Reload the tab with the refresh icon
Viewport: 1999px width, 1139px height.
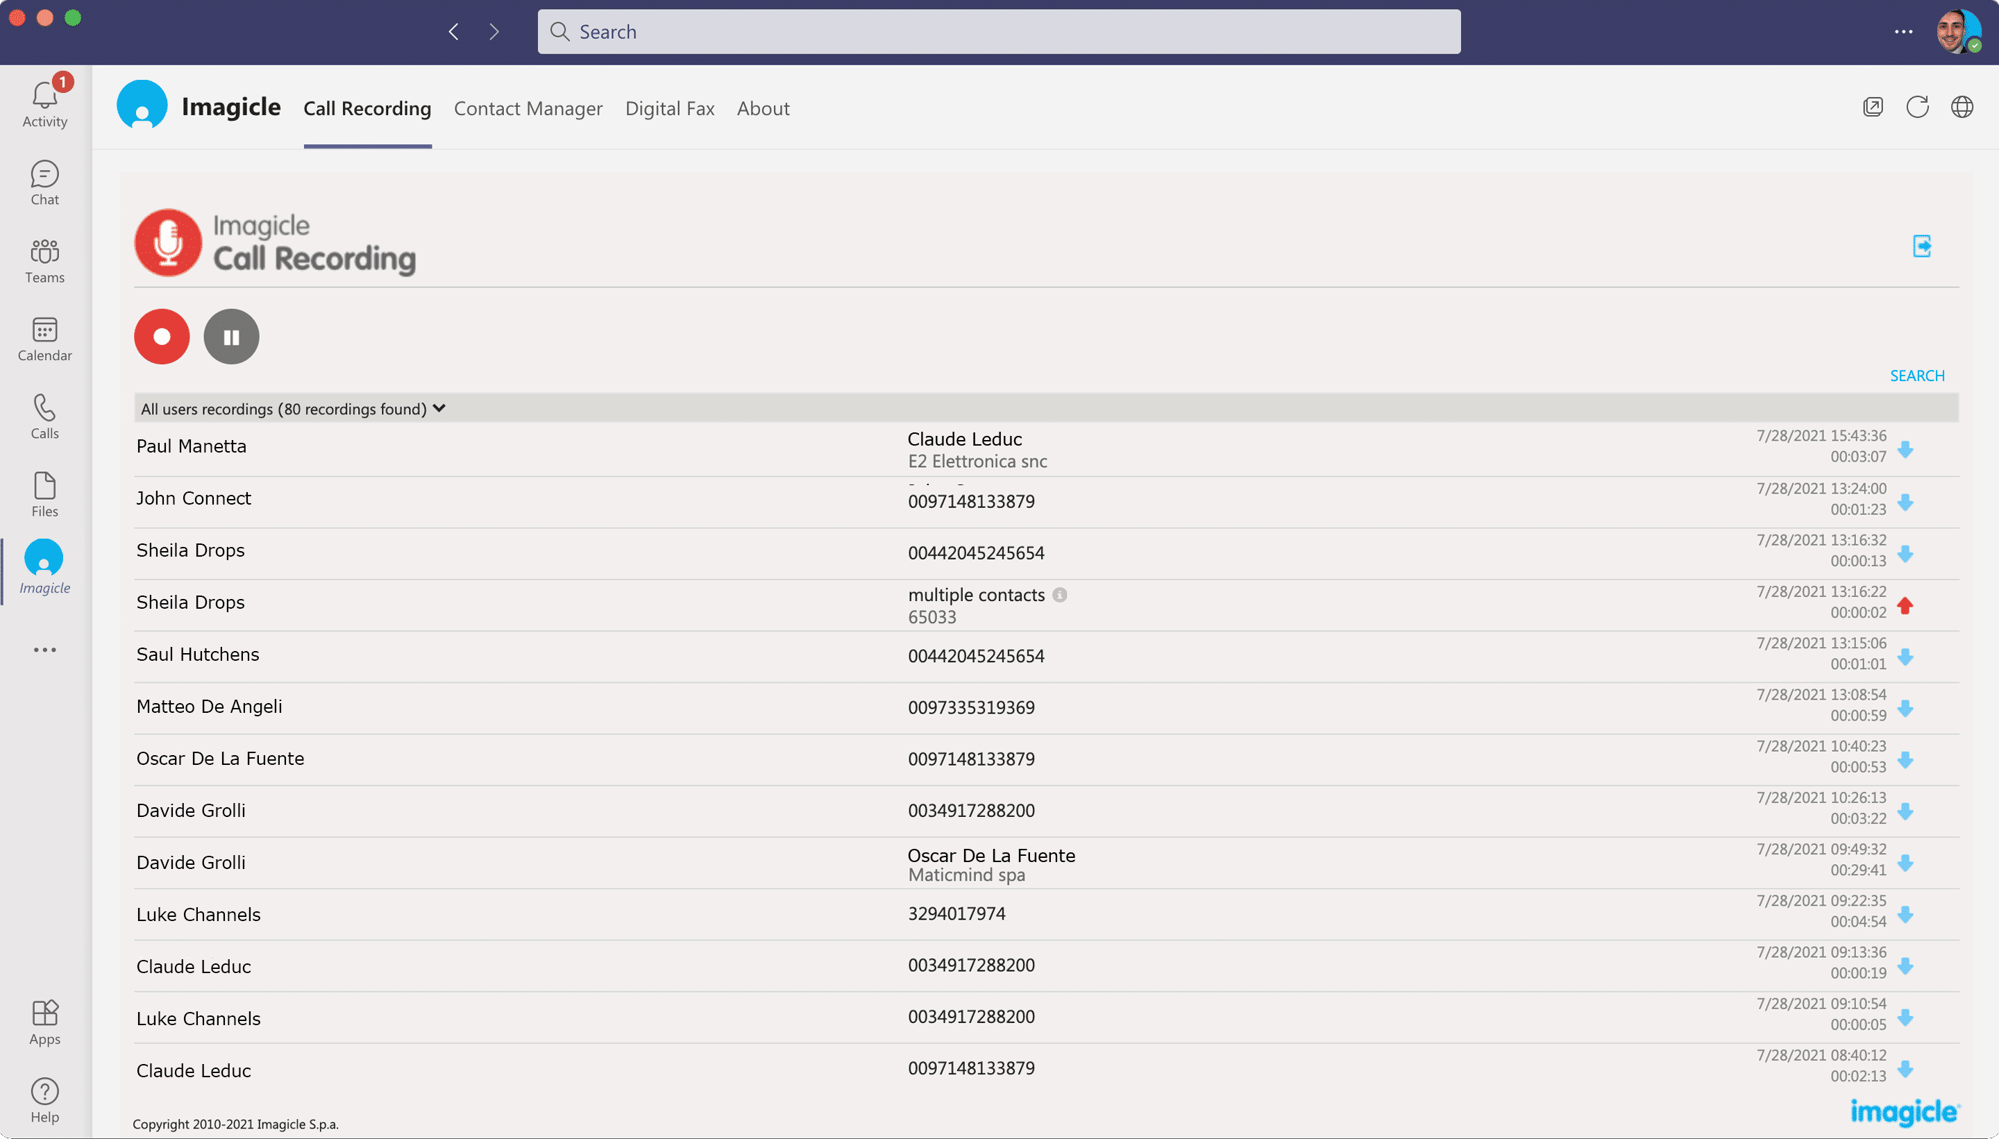1918,107
